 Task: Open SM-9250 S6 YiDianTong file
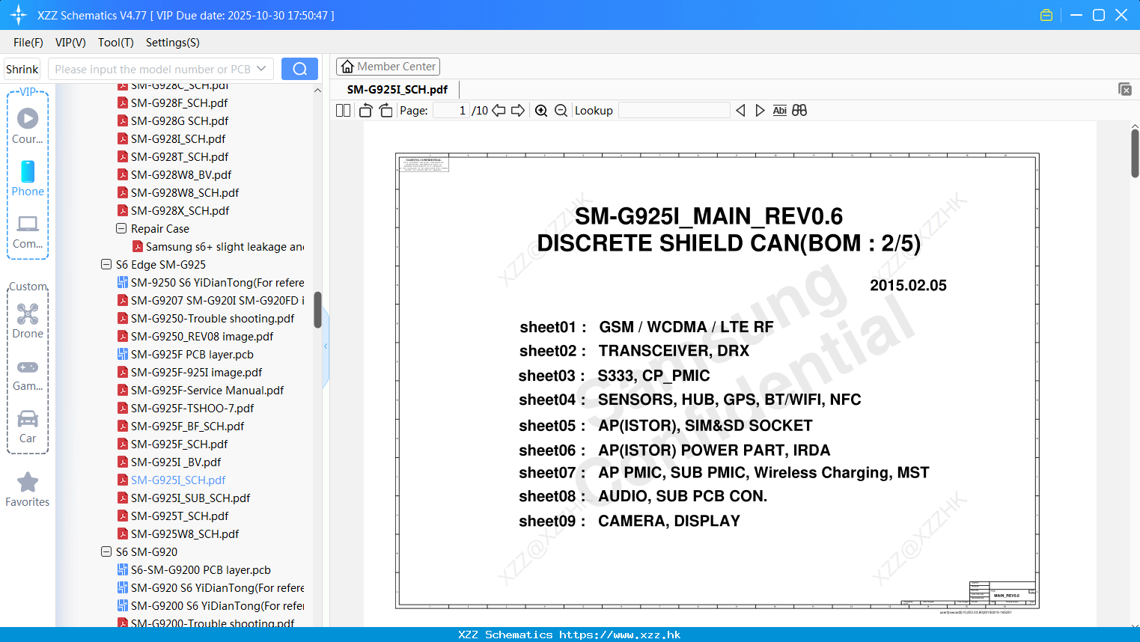[217, 282]
